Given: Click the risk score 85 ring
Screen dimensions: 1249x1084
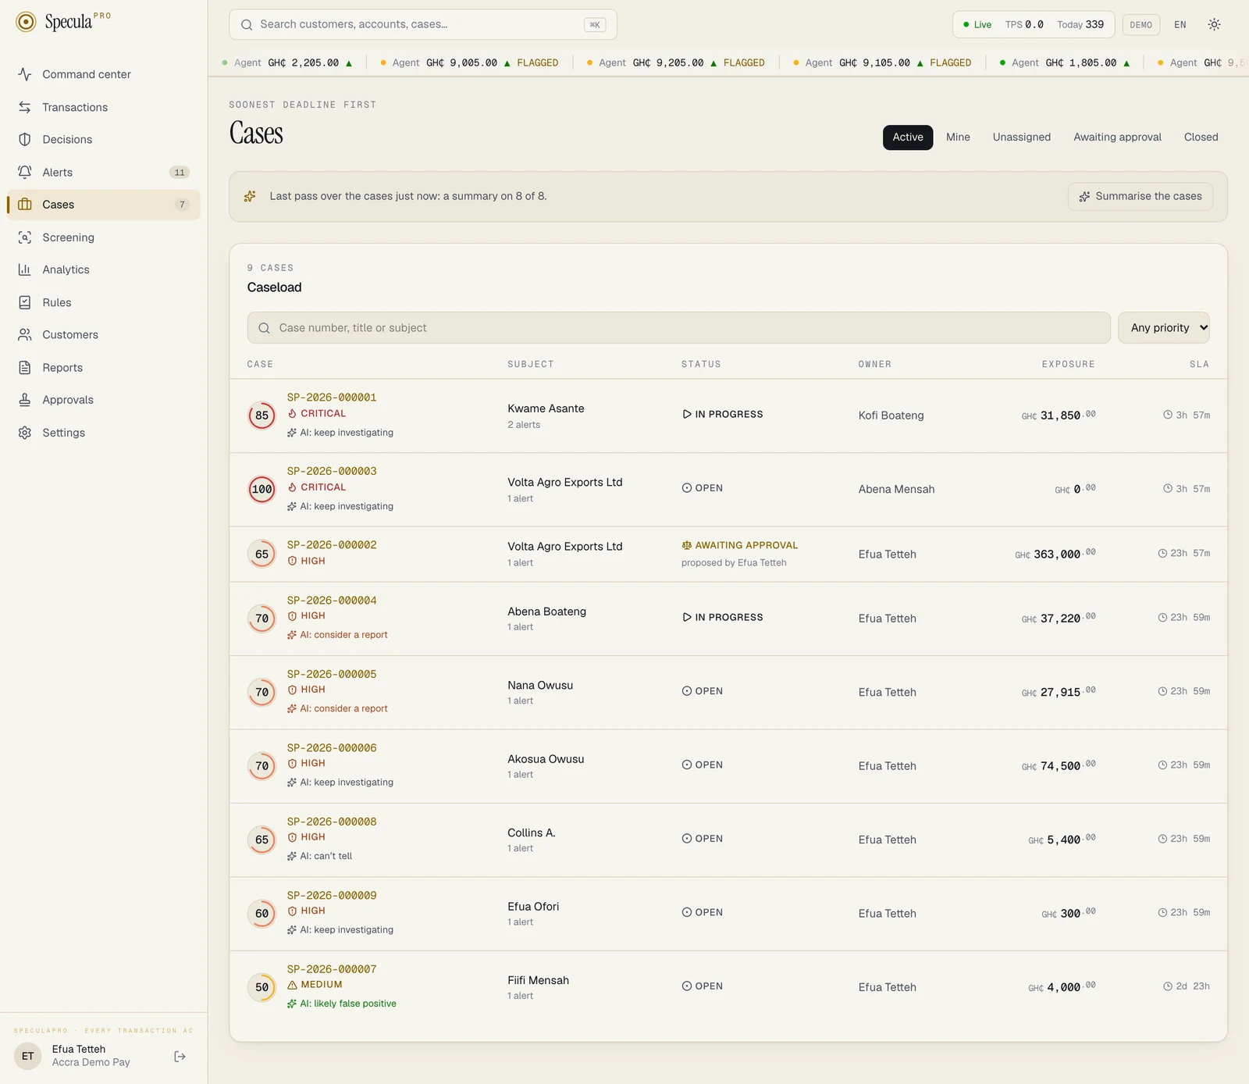Looking at the screenshot, I should point(262,415).
